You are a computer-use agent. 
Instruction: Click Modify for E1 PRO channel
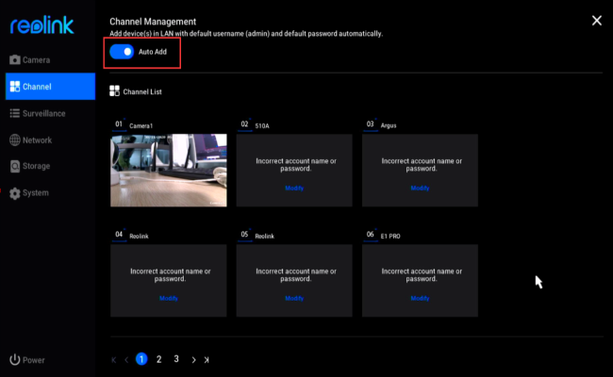click(420, 298)
